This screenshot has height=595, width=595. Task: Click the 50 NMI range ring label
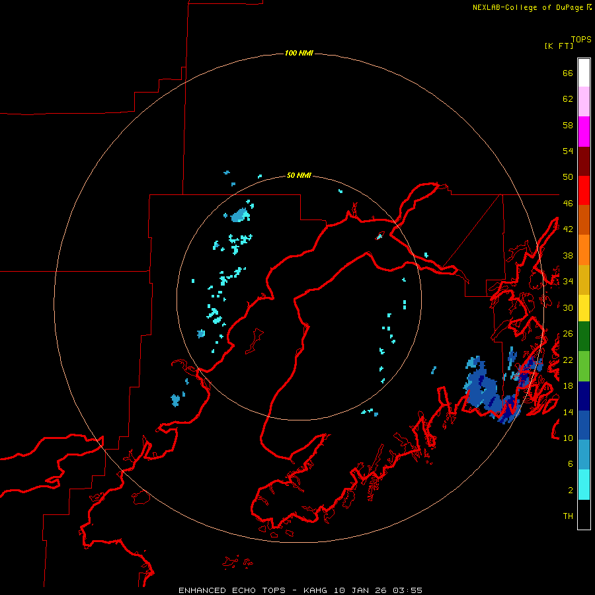point(299,175)
